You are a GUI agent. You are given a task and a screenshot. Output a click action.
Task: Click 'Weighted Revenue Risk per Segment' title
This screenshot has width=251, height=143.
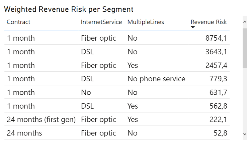(68, 9)
